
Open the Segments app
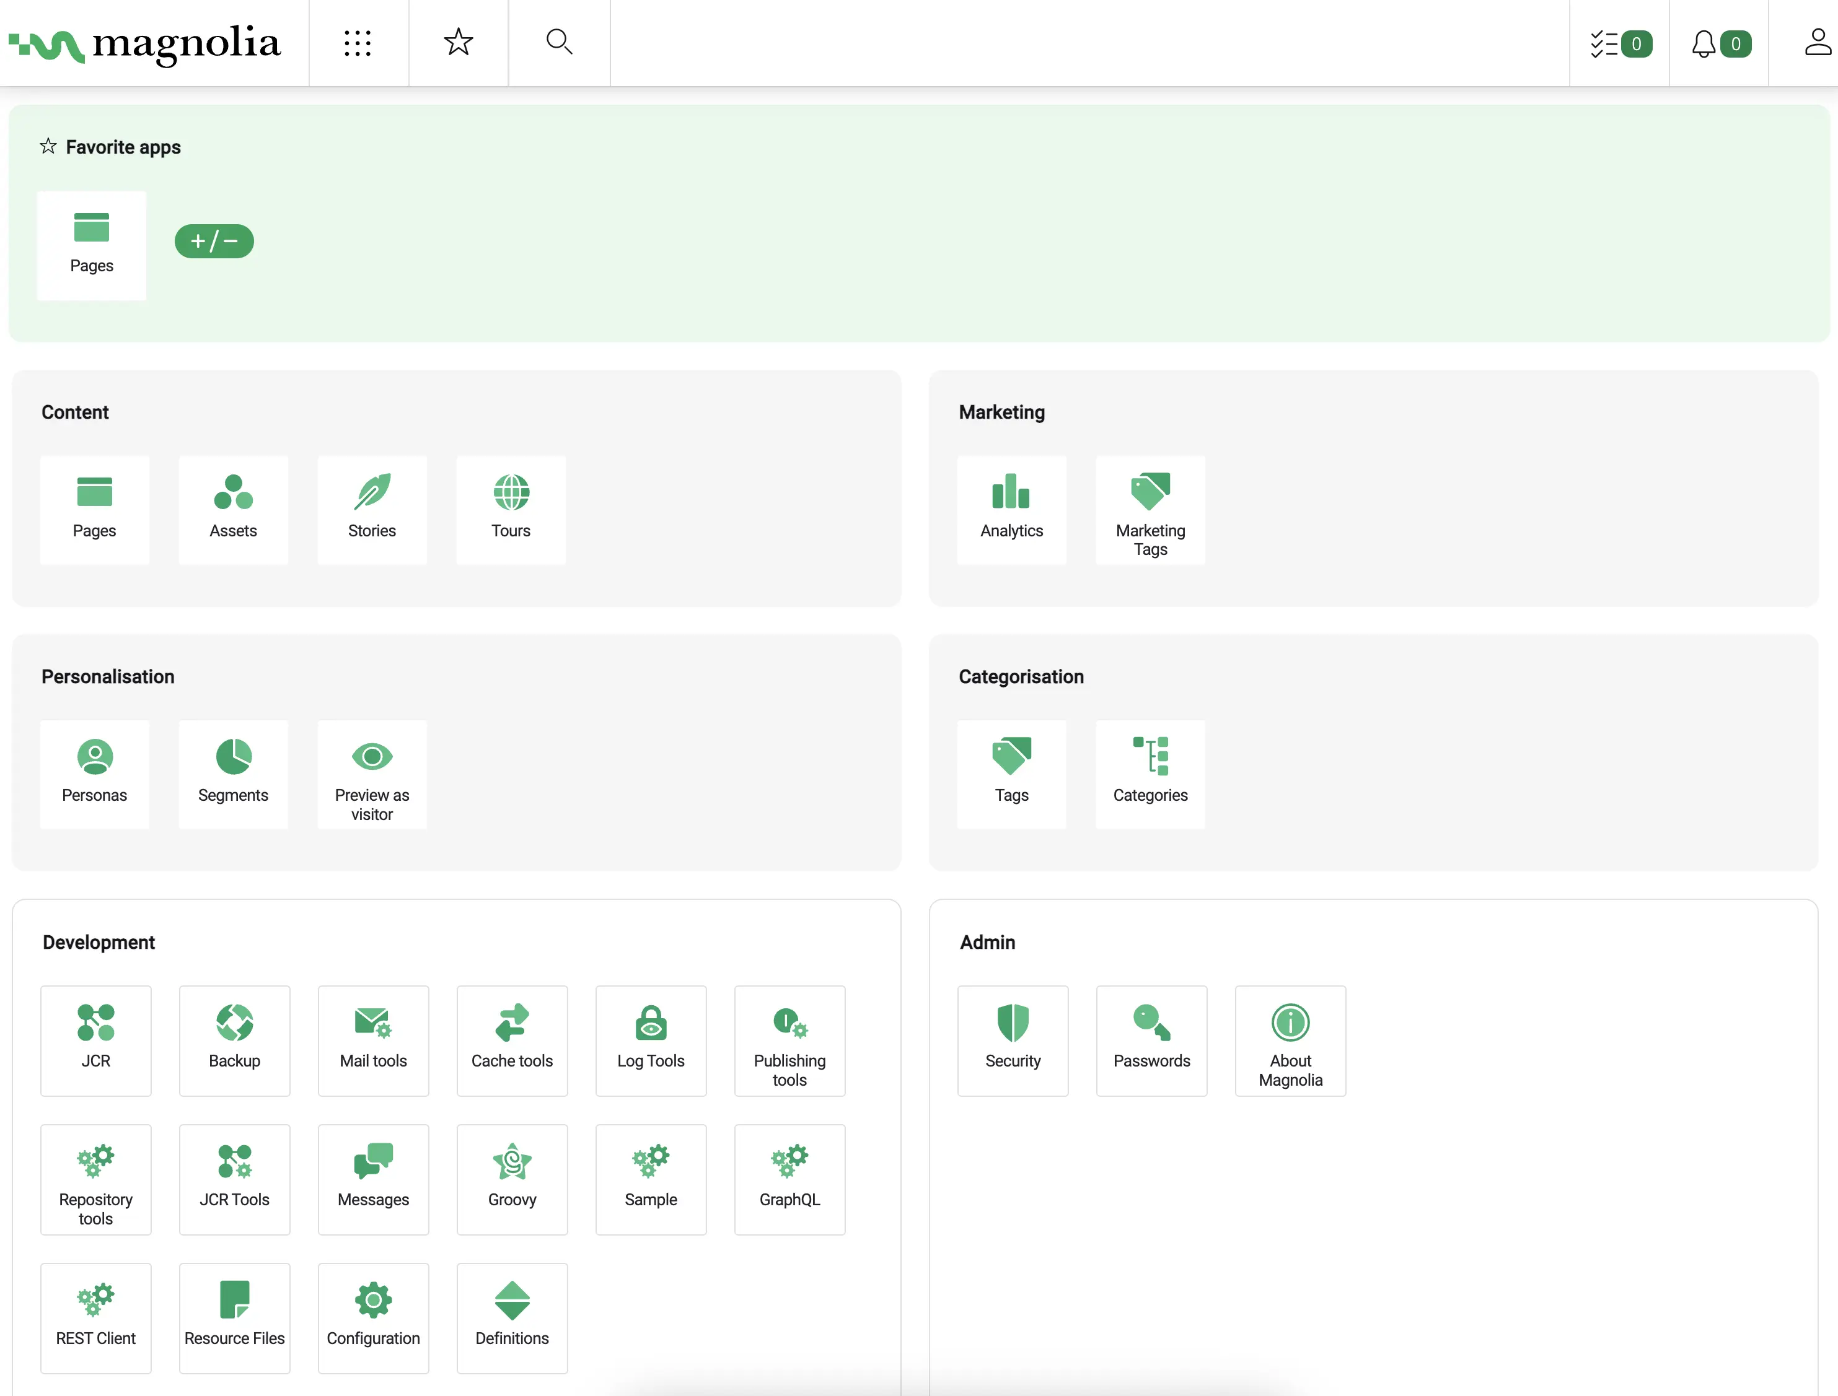click(234, 774)
